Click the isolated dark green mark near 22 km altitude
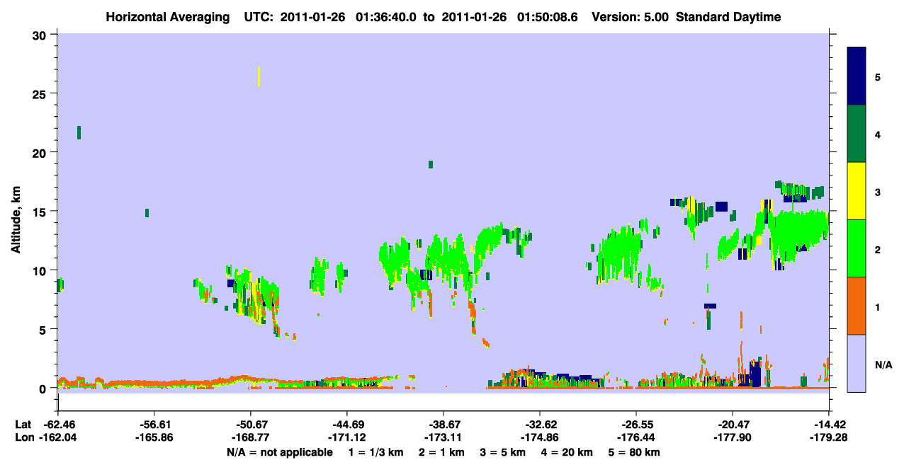 (x=79, y=132)
